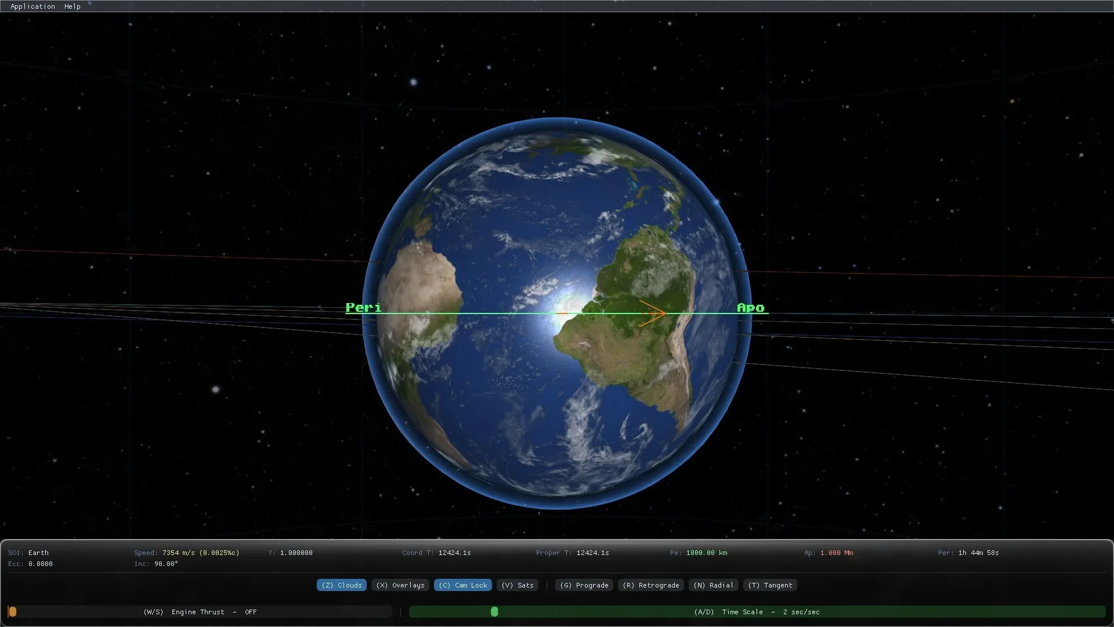This screenshot has height=627, width=1114.
Task: Open the Help menu
Action: 73,6
